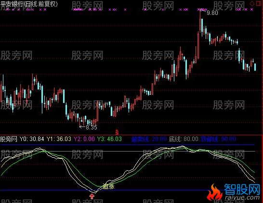Click the 顶部线 90.00 indicator label

point(218,139)
